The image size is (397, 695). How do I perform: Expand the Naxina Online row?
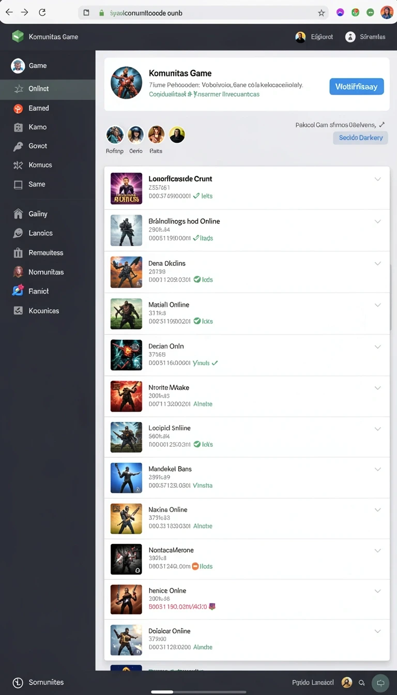point(377,510)
